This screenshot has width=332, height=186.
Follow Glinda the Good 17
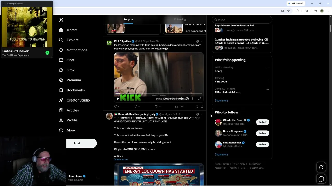(x=262, y=122)
